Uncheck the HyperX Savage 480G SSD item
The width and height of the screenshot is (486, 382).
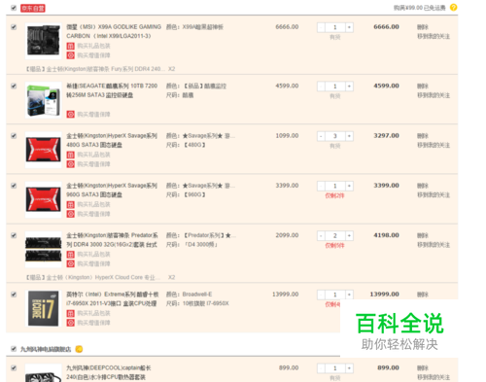(x=14, y=136)
